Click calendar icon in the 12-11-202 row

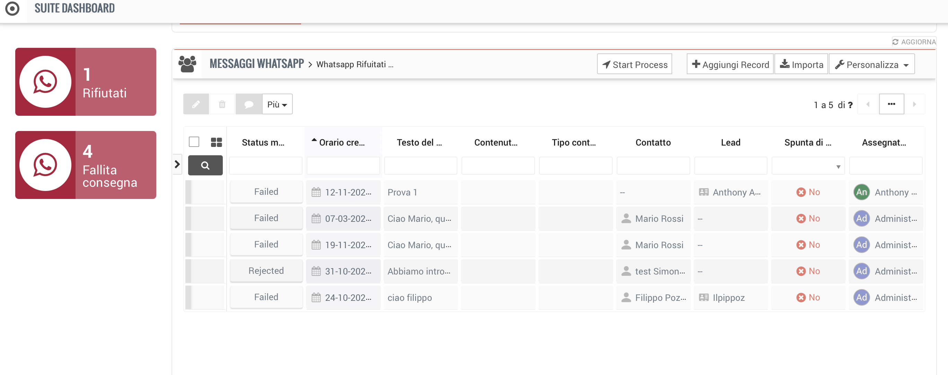[x=316, y=192]
